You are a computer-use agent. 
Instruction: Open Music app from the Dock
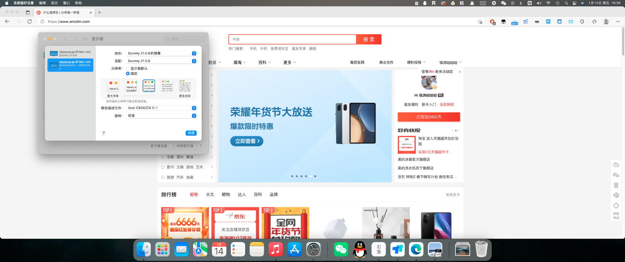[x=276, y=250]
